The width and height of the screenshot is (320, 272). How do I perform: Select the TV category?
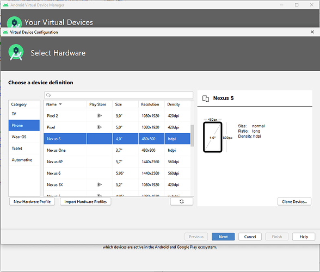click(24, 114)
